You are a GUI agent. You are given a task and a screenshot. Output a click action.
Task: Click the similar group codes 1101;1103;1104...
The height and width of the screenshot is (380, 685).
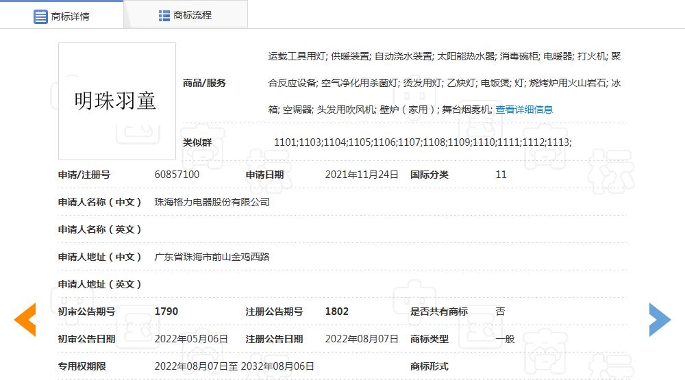pos(423,142)
